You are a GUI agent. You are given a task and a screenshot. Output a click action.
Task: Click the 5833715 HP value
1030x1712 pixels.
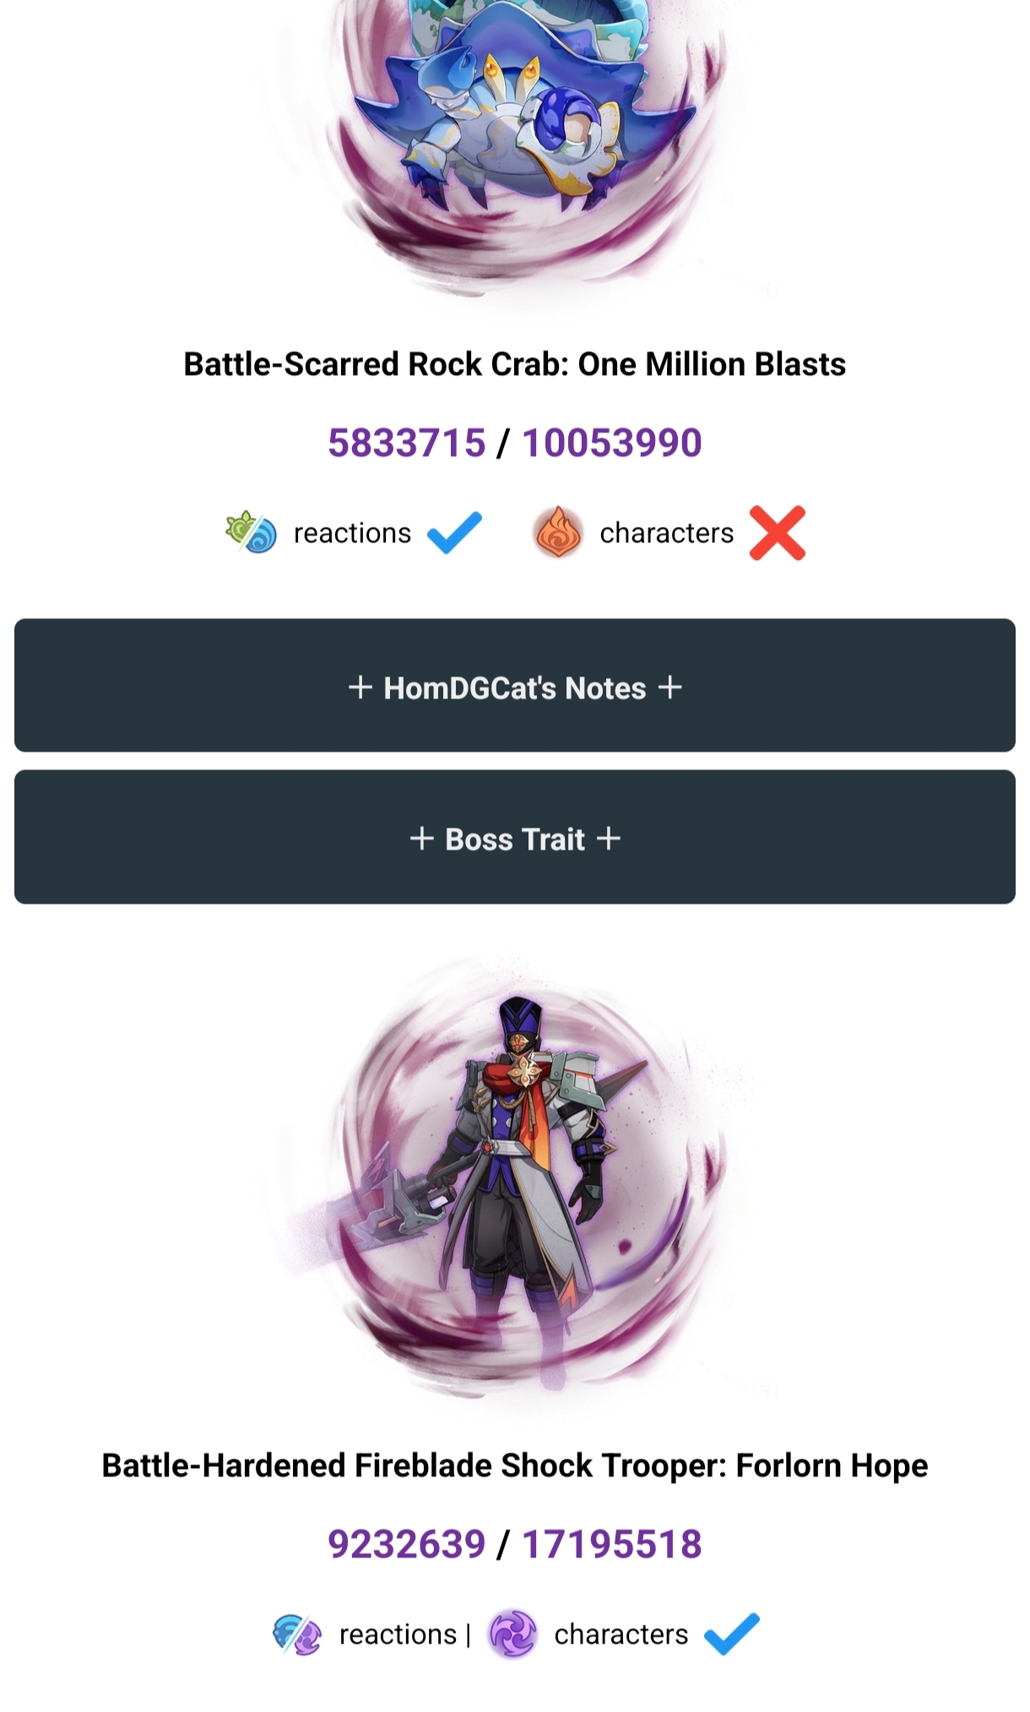(x=407, y=443)
